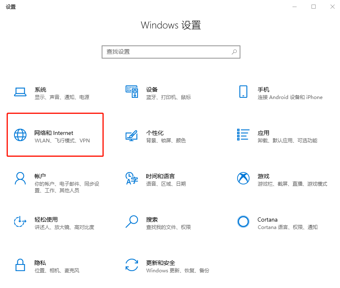Select the Cortana category title
340x288 pixels.
point(267,220)
